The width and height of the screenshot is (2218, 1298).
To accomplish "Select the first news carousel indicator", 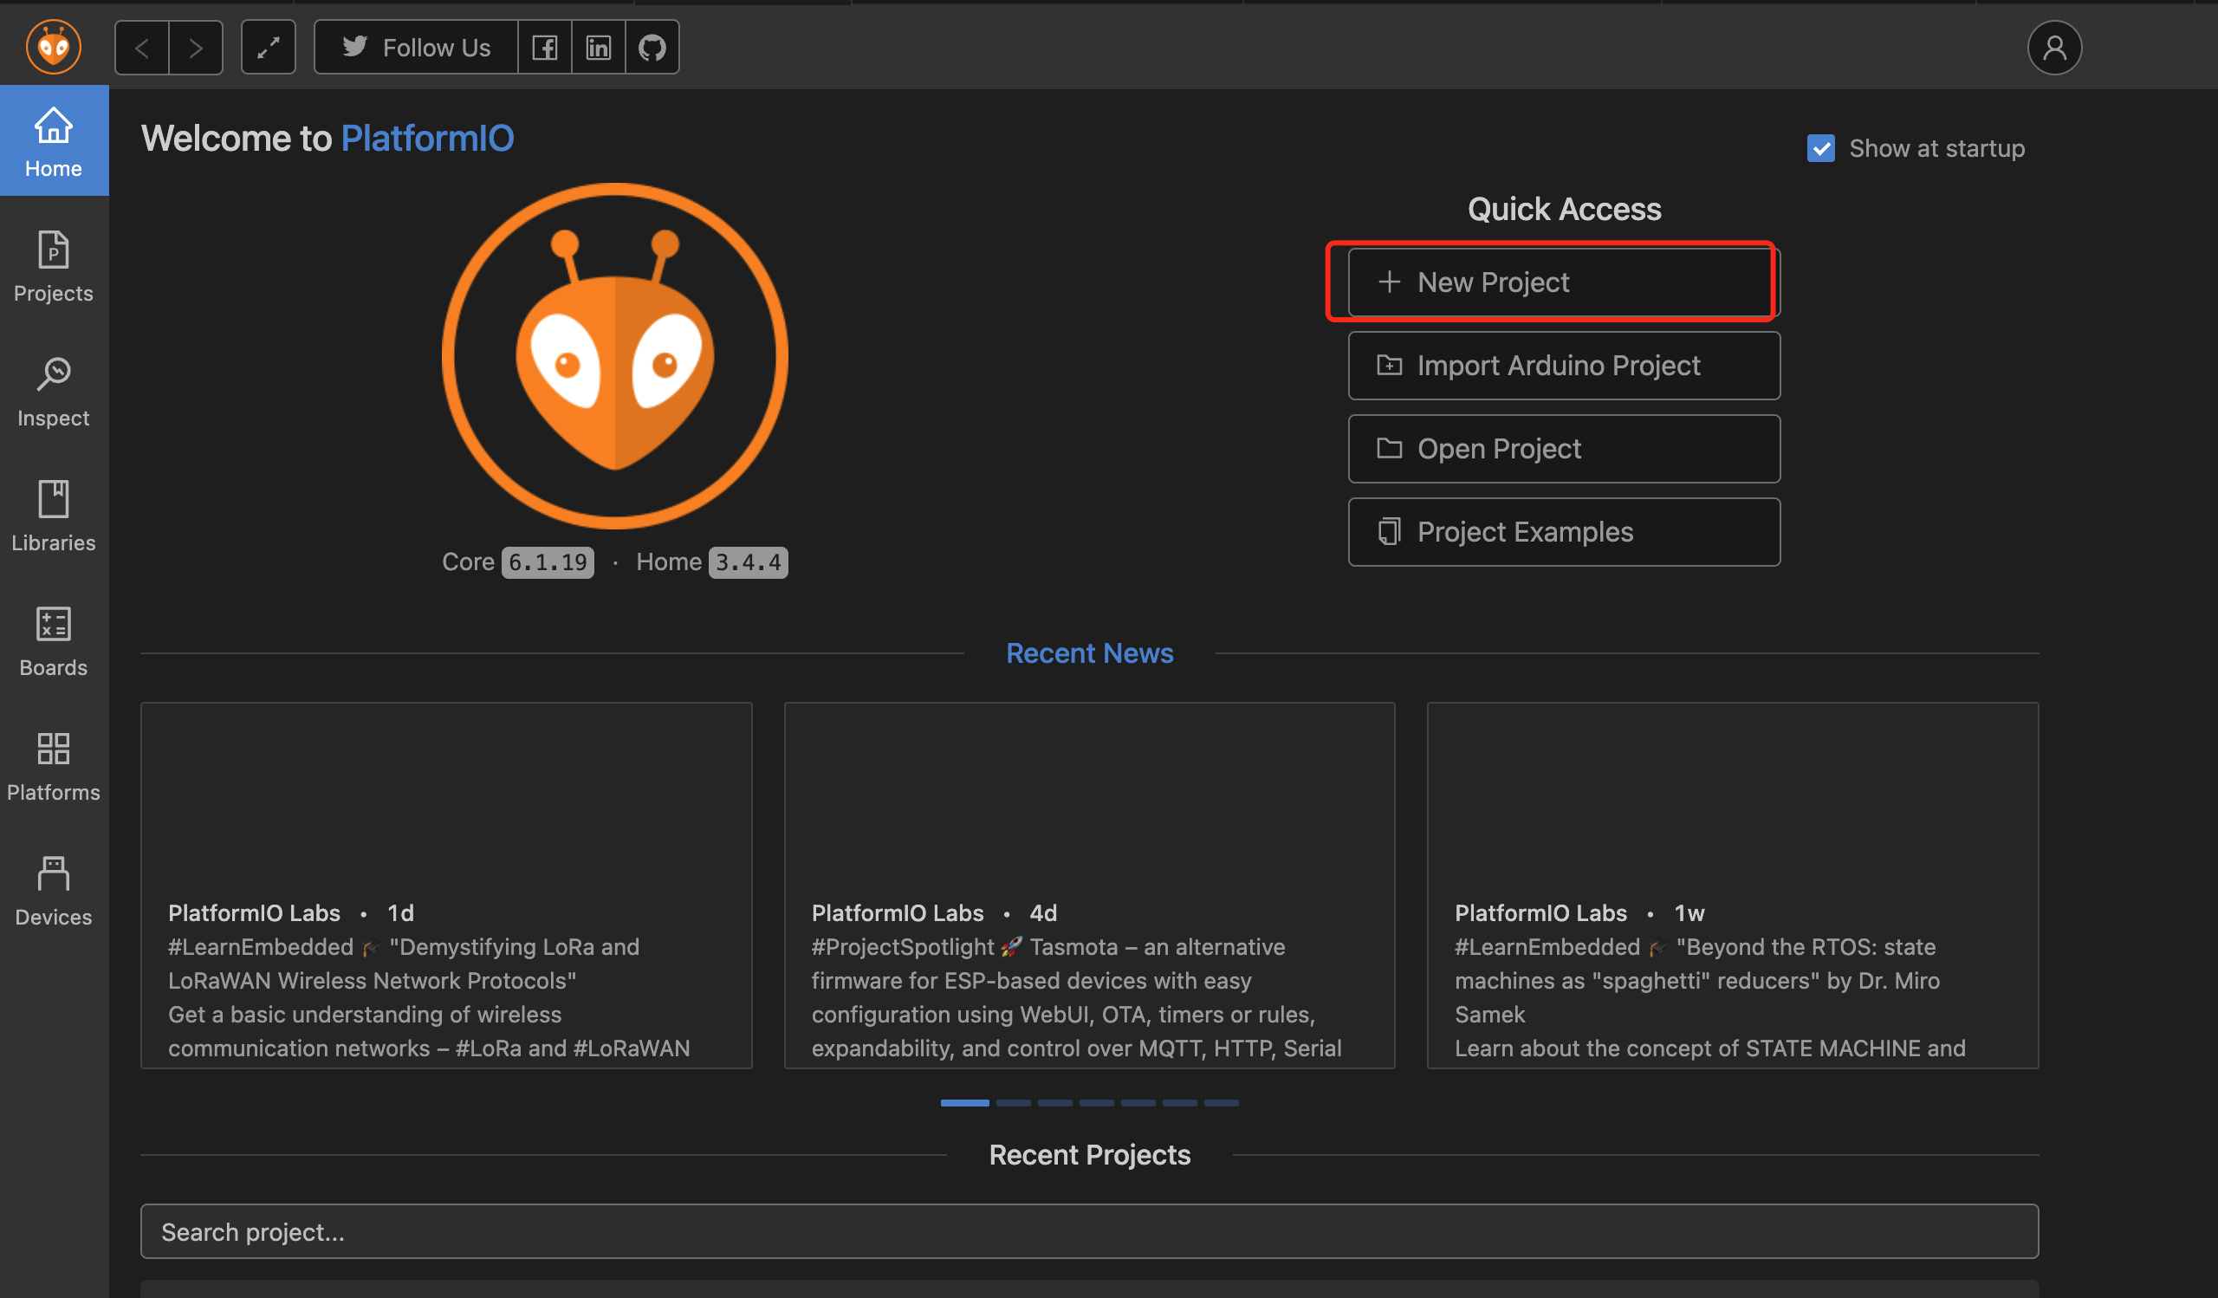I will click(964, 1103).
